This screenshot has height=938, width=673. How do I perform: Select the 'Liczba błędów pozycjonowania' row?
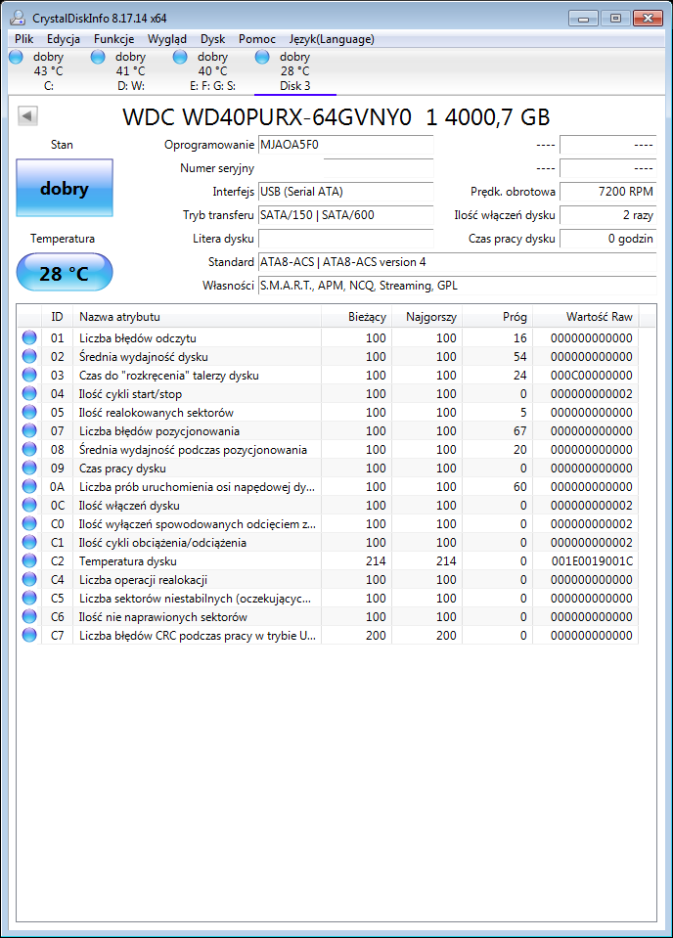328,430
